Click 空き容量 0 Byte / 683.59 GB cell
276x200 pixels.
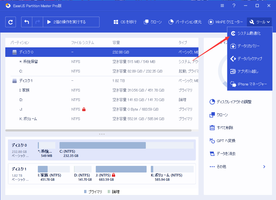[135, 109]
